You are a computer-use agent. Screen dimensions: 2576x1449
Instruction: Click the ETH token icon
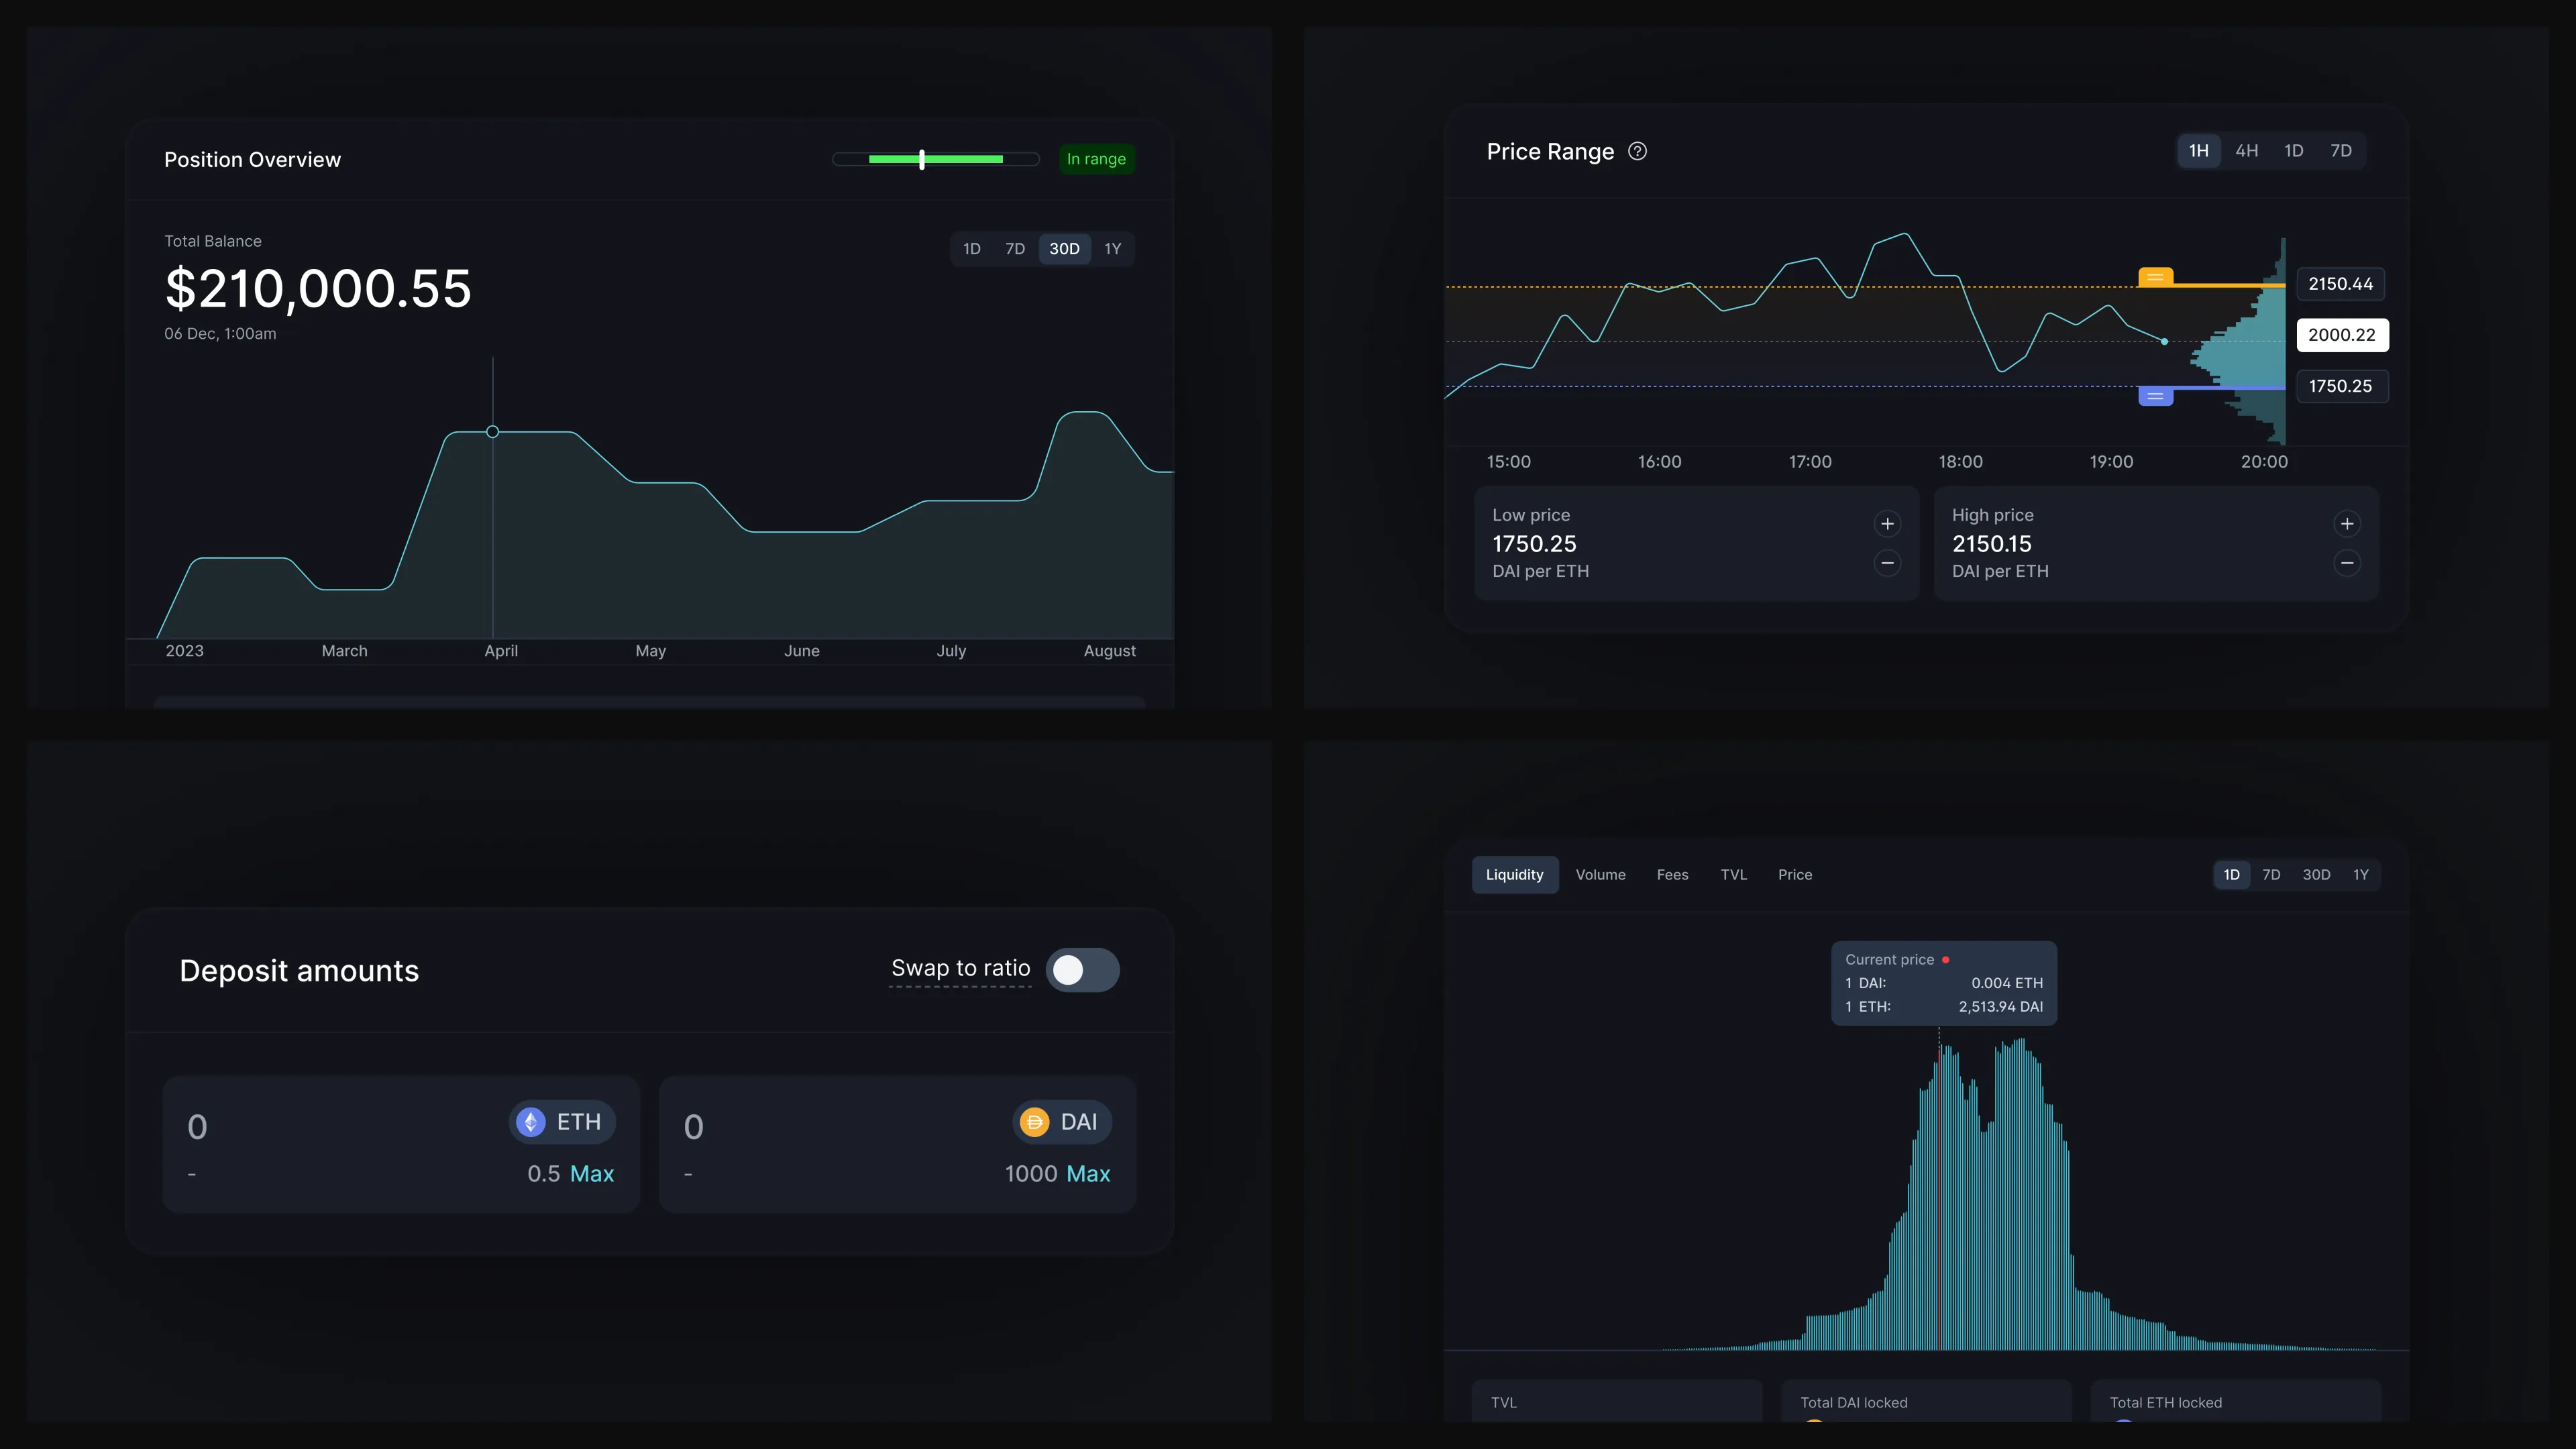(531, 1122)
